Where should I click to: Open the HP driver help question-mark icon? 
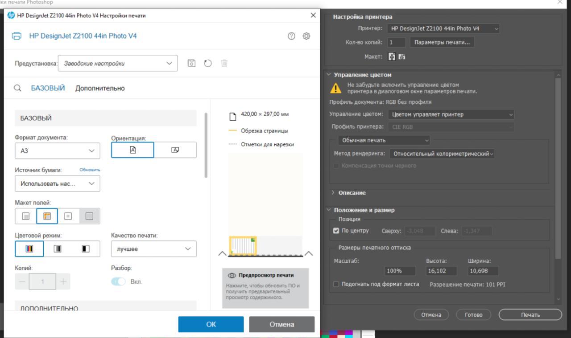click(x=292, y=36)
